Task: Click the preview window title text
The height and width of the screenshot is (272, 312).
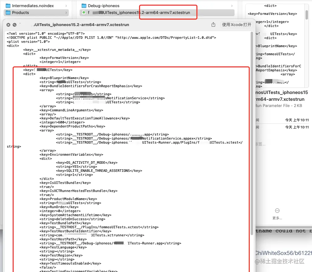Action: point(81,25)
